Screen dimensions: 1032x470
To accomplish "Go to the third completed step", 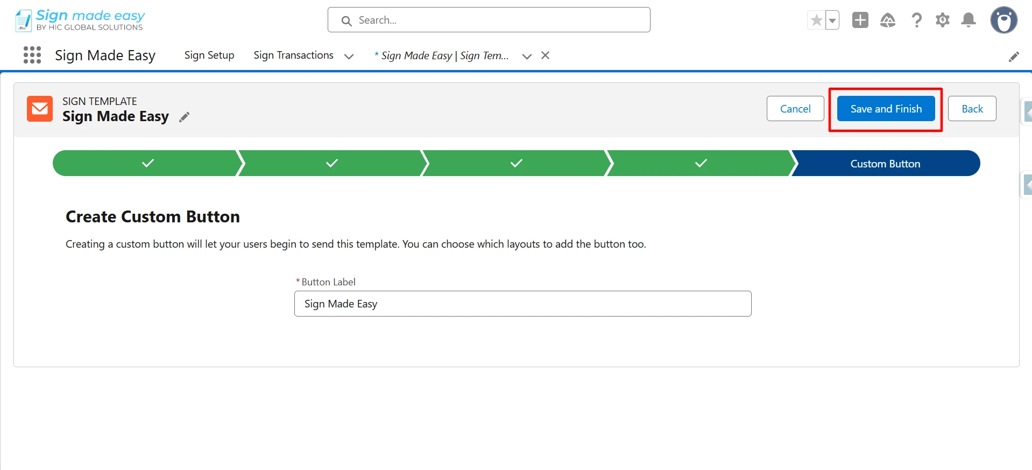I will pos(517,163).
